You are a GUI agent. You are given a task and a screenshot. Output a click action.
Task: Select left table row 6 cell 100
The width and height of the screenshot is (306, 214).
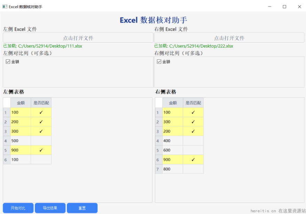coord(21,160)
